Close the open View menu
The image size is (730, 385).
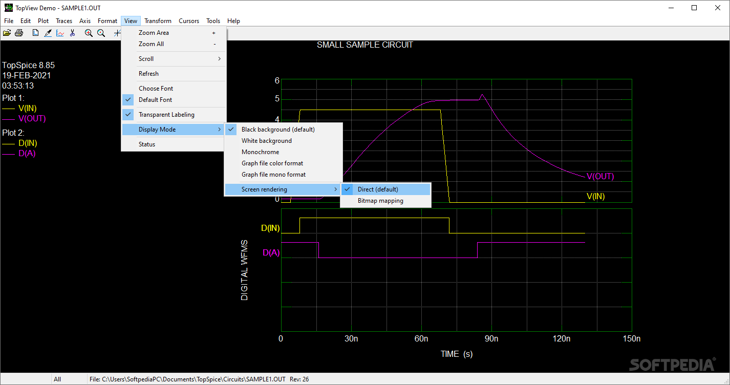(131, 21)
